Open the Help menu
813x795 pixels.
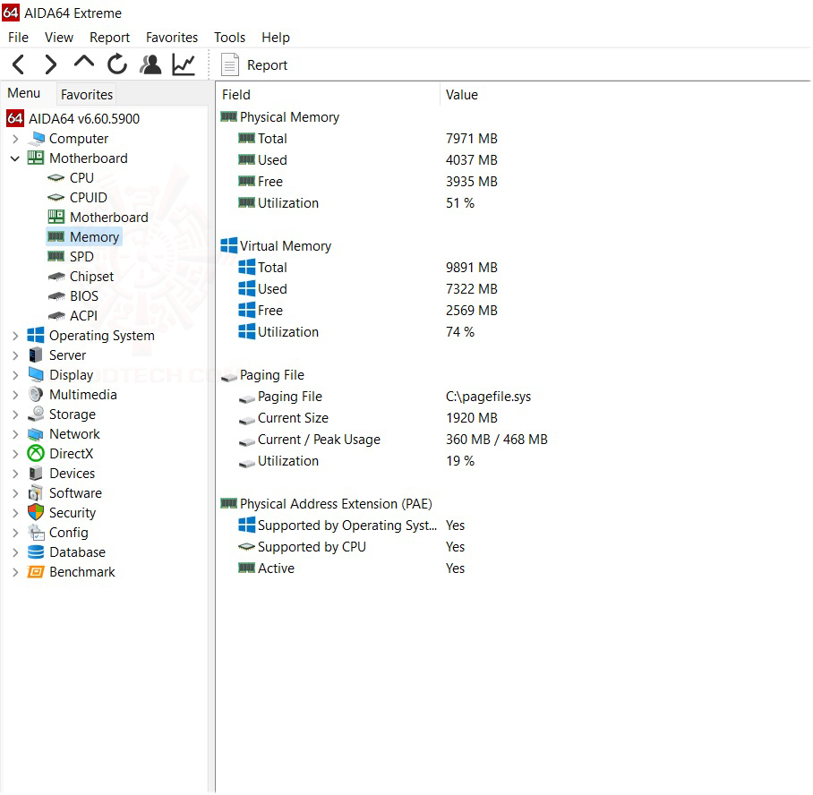click(275, 38)
